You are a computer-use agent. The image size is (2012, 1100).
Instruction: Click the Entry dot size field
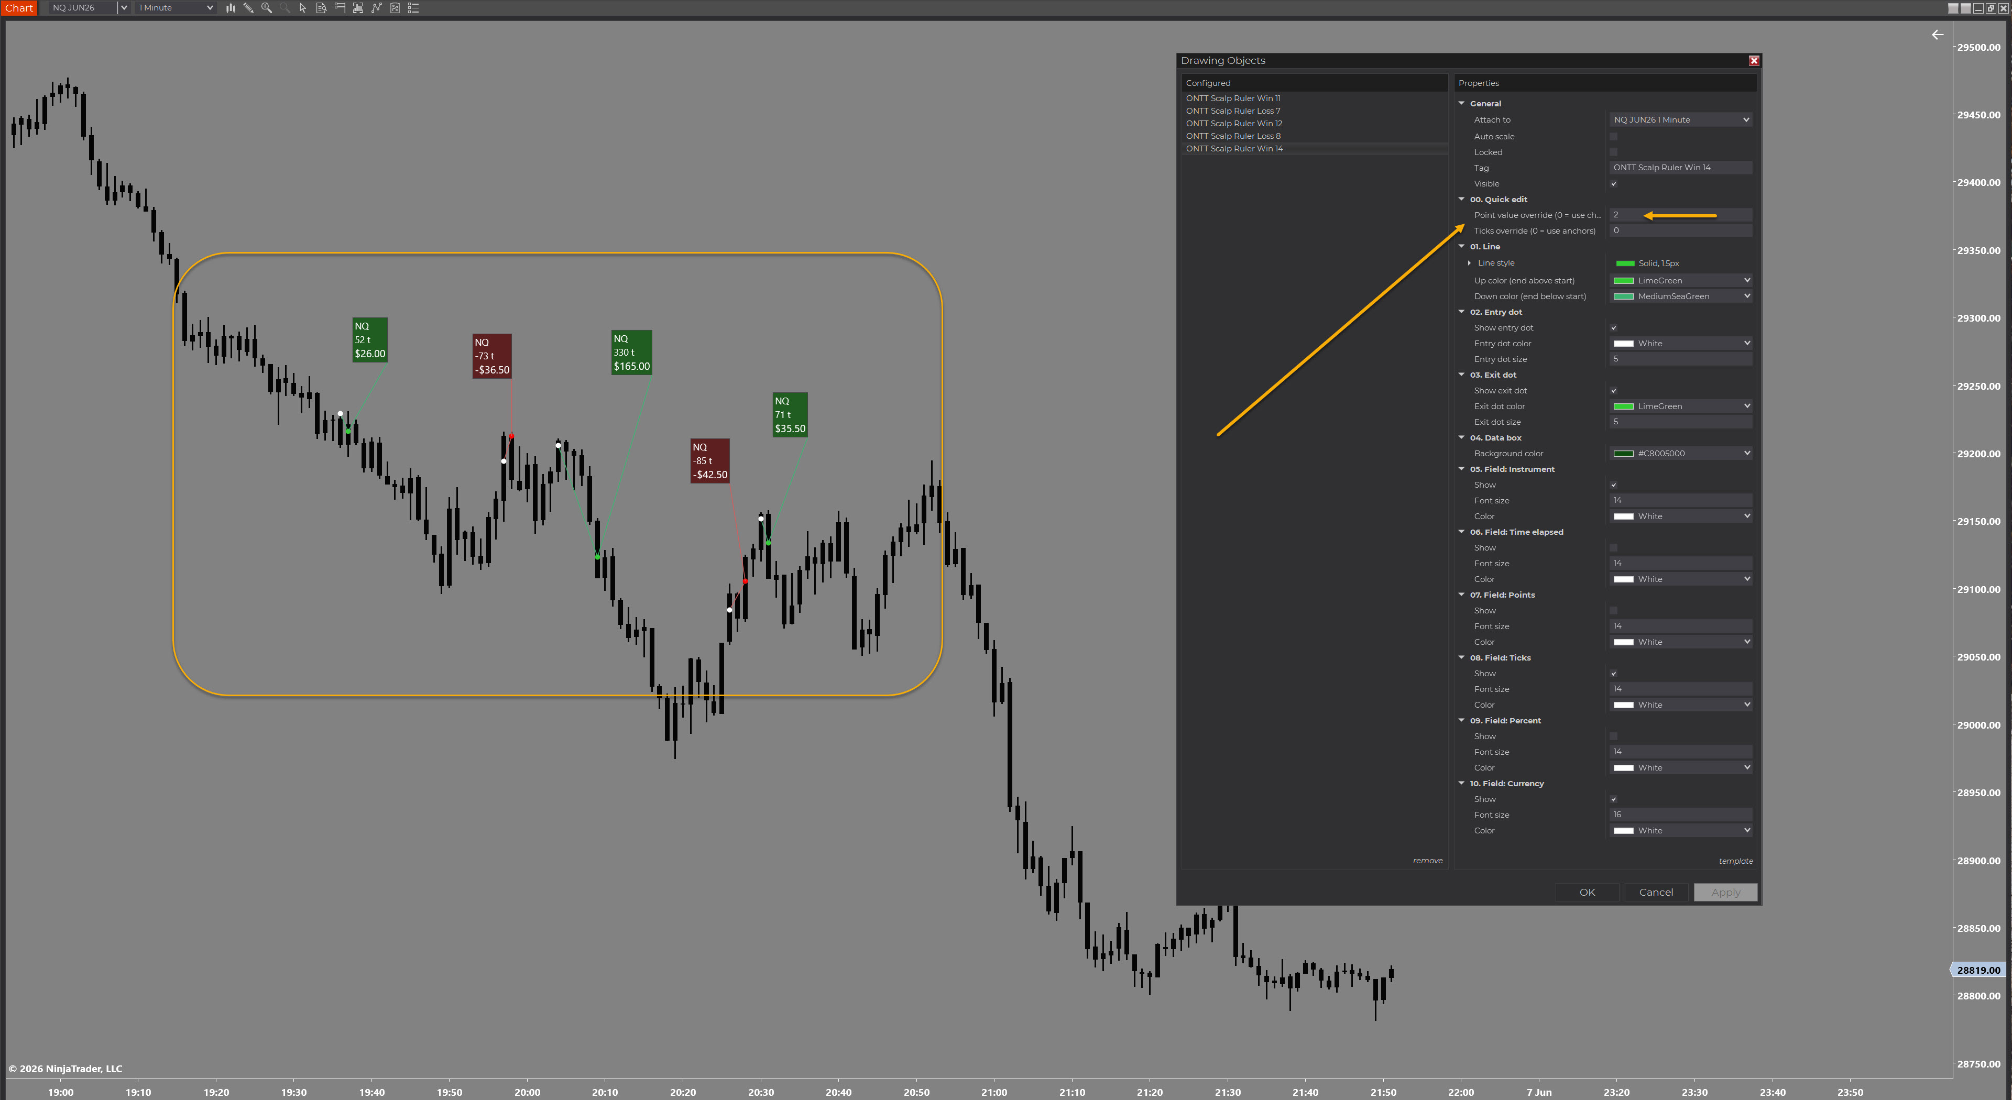pos(1681,359)
